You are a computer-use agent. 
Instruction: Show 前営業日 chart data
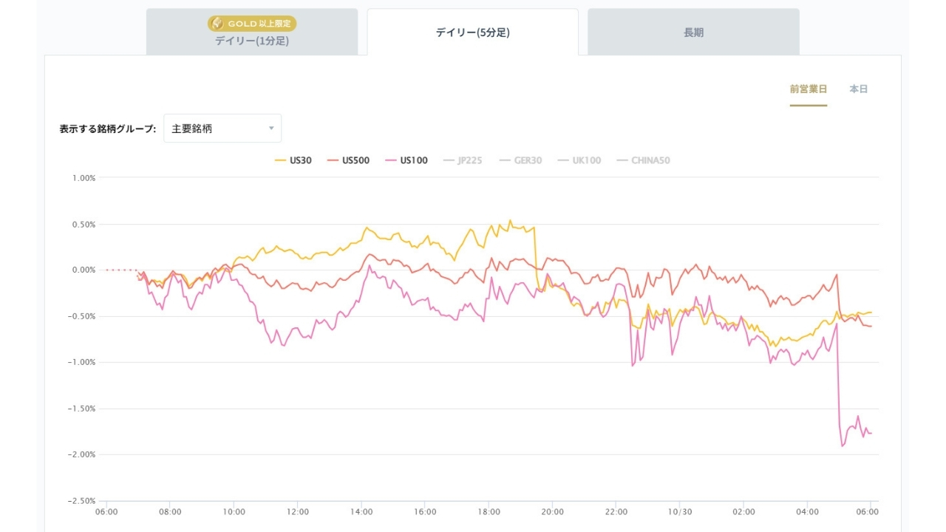click(809, 89)
